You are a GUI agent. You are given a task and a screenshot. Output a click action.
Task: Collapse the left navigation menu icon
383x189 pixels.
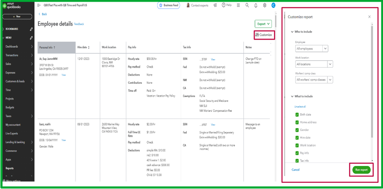tap(39, 5)
